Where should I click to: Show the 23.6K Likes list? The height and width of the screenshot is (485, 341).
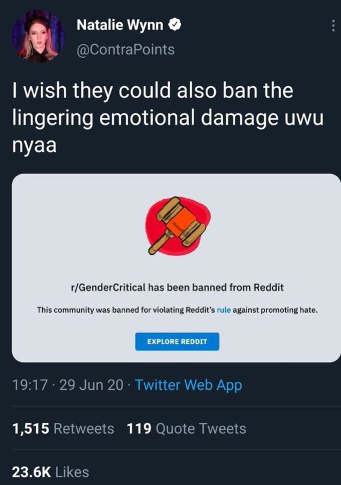tap(50, 472)
